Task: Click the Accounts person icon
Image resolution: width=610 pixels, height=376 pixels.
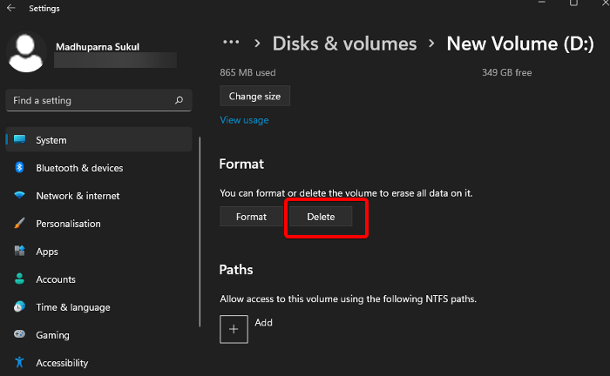Action: click(18, 279)
